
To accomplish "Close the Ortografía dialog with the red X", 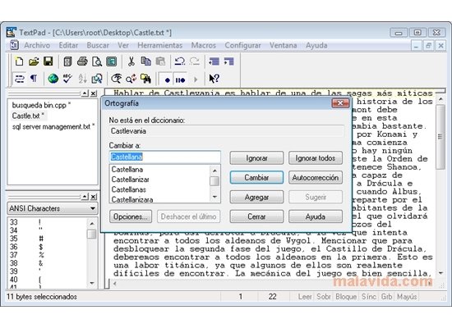I will [x=340, y=103].
